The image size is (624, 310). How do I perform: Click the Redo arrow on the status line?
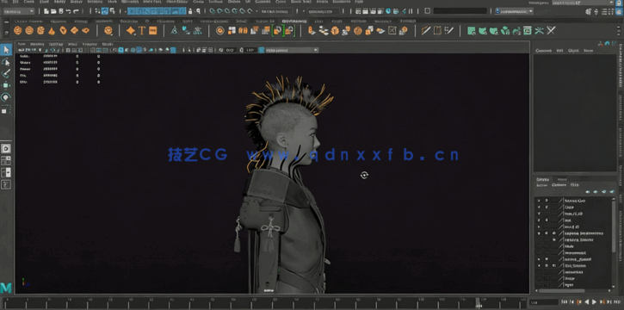coord(76,11)
